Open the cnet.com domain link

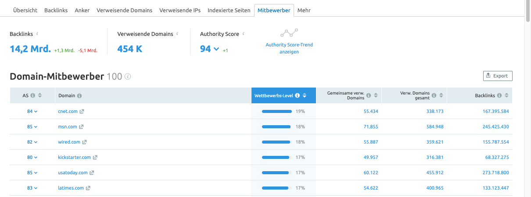pos(68,112)
